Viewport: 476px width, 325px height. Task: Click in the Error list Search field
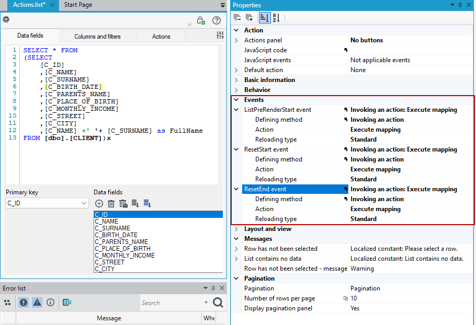(171, 303)
